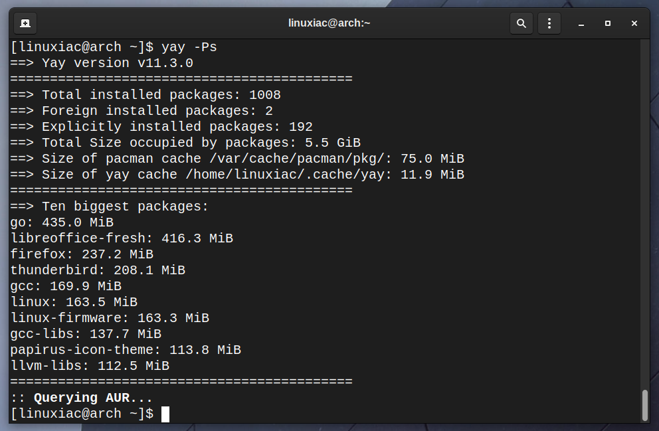Click the linuxiac@arch:~ window title
659x431 pixels.
point(329,23)
